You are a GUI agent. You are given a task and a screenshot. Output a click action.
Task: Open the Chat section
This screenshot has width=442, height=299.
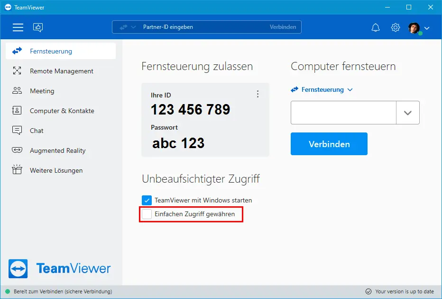click(37, 131)
